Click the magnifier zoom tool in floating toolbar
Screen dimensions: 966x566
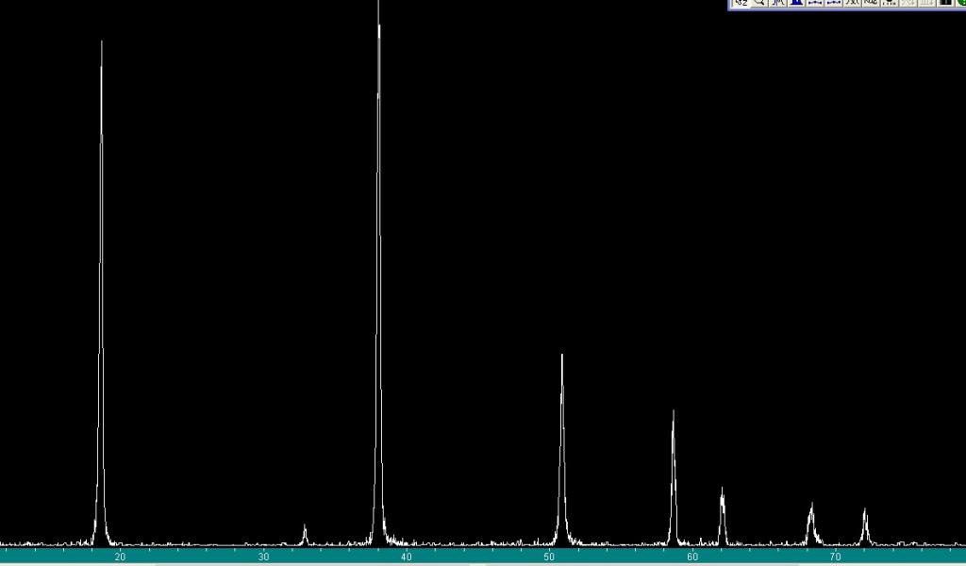tap(759, 3)
